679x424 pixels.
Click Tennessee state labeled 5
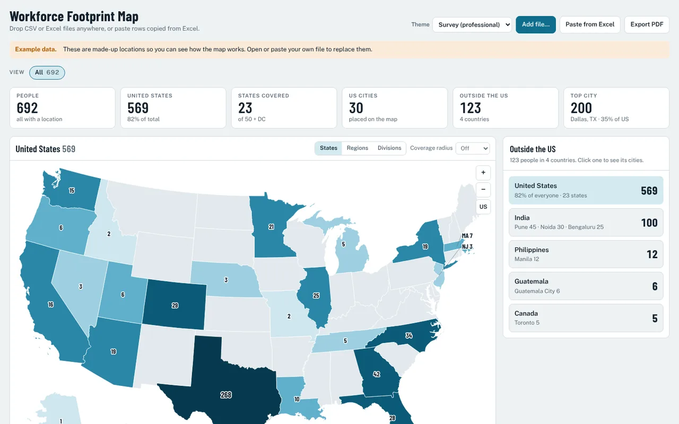345,341
